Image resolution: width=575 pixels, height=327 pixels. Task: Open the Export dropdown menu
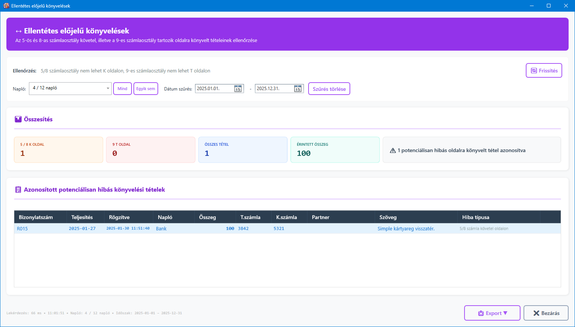point(492,313)
